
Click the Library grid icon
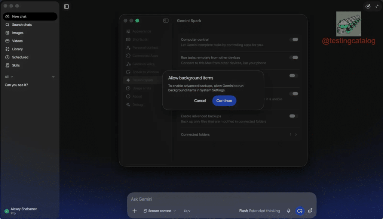pyautogui.click(x=7, y=49)
